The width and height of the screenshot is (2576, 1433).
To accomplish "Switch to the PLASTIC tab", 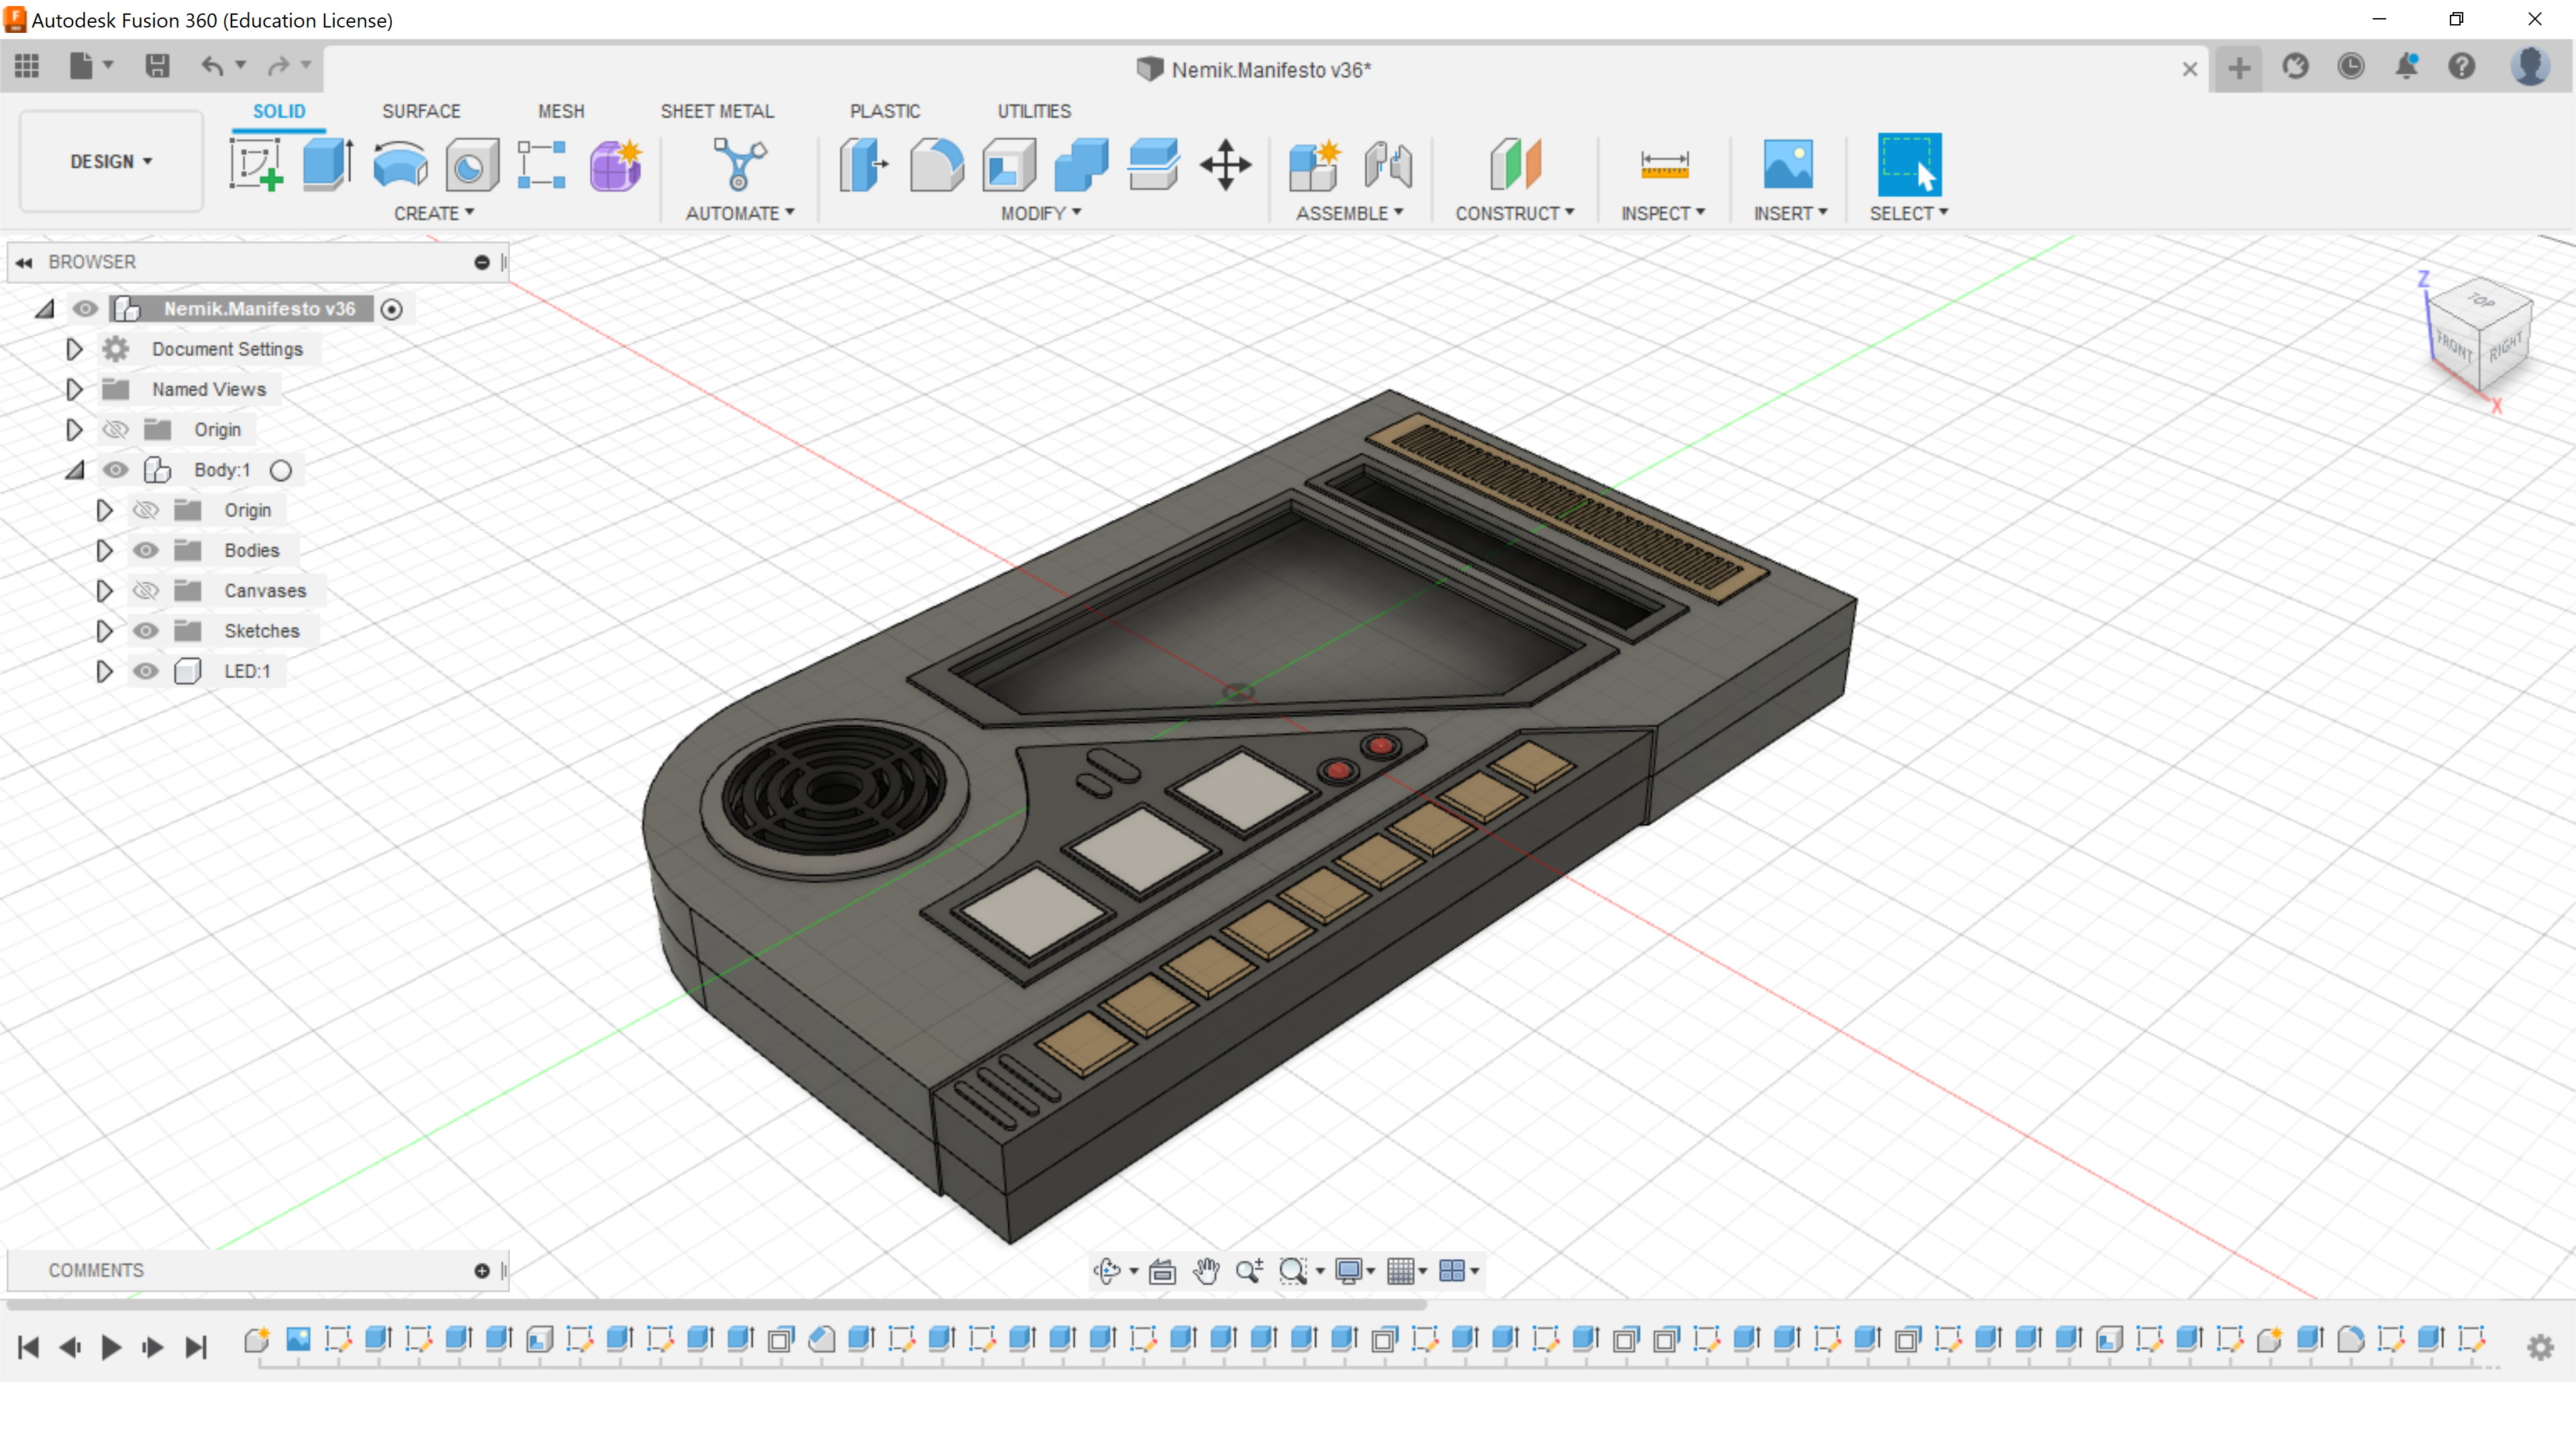I will coord(885,111).
